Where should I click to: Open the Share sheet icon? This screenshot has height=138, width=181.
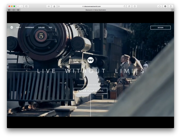click(171, 6)
